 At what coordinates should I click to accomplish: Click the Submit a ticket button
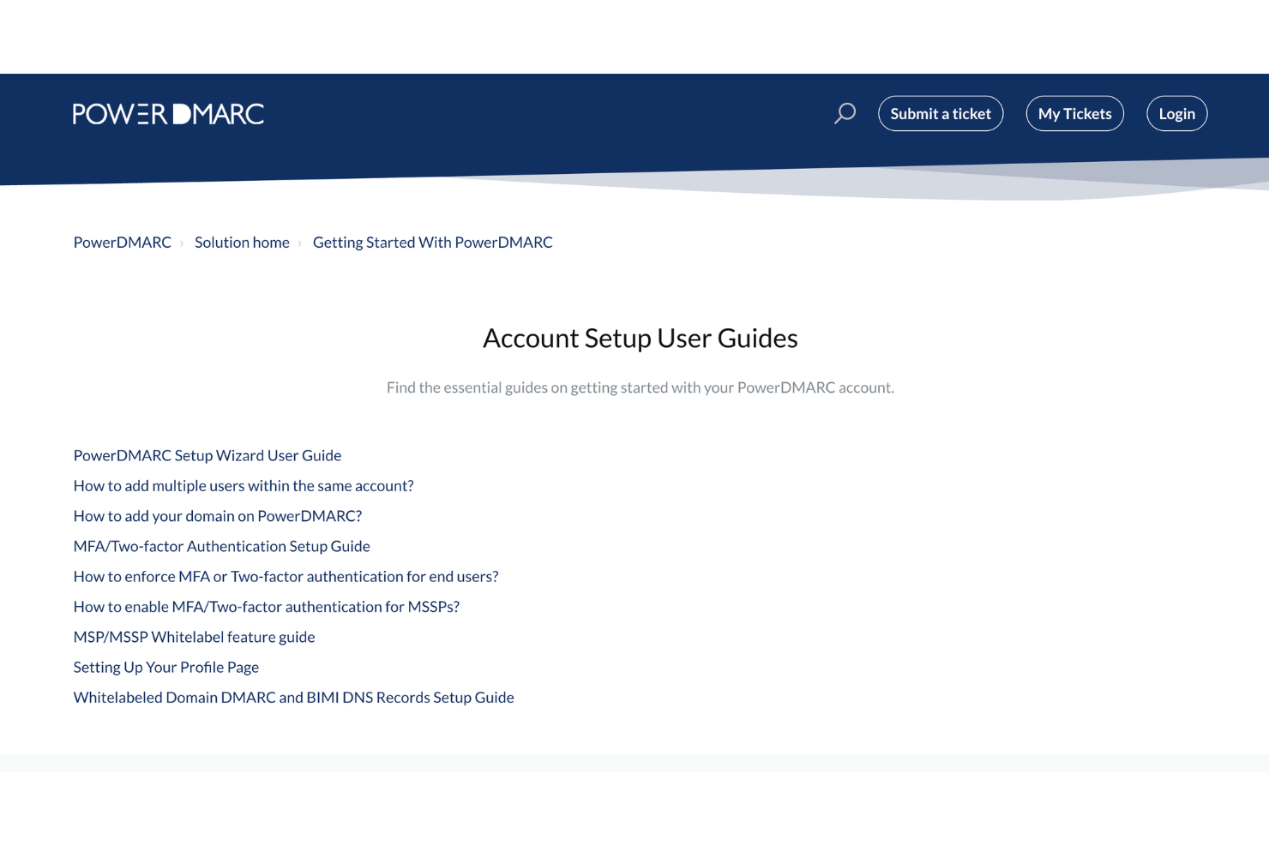click(x=941, y=113)
